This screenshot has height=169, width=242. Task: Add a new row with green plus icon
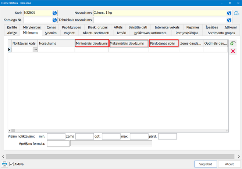(233, 43)
